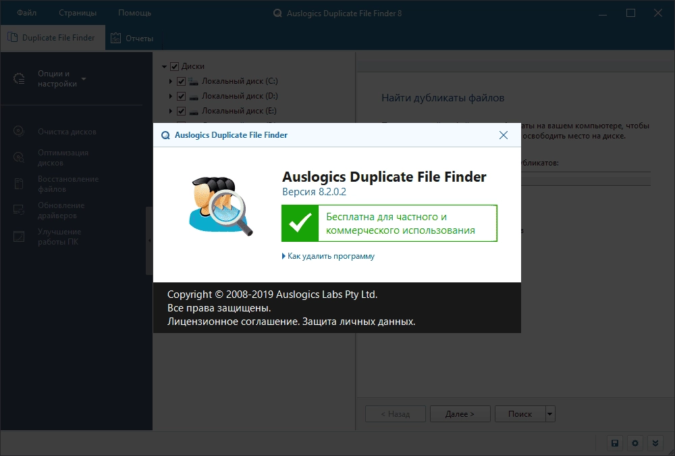
Task: Open Очистка дисков in the sidebar
Action: 67,132
